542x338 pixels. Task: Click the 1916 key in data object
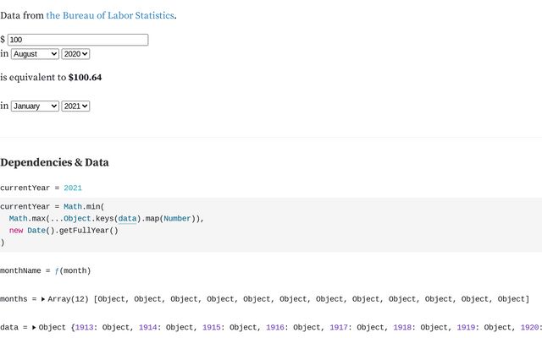point(275,327)
